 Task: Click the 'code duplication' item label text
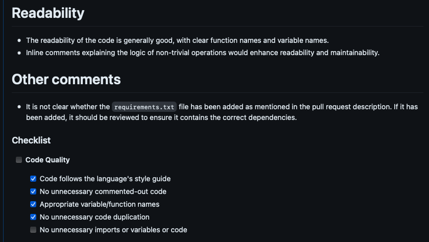coord(94,217)
